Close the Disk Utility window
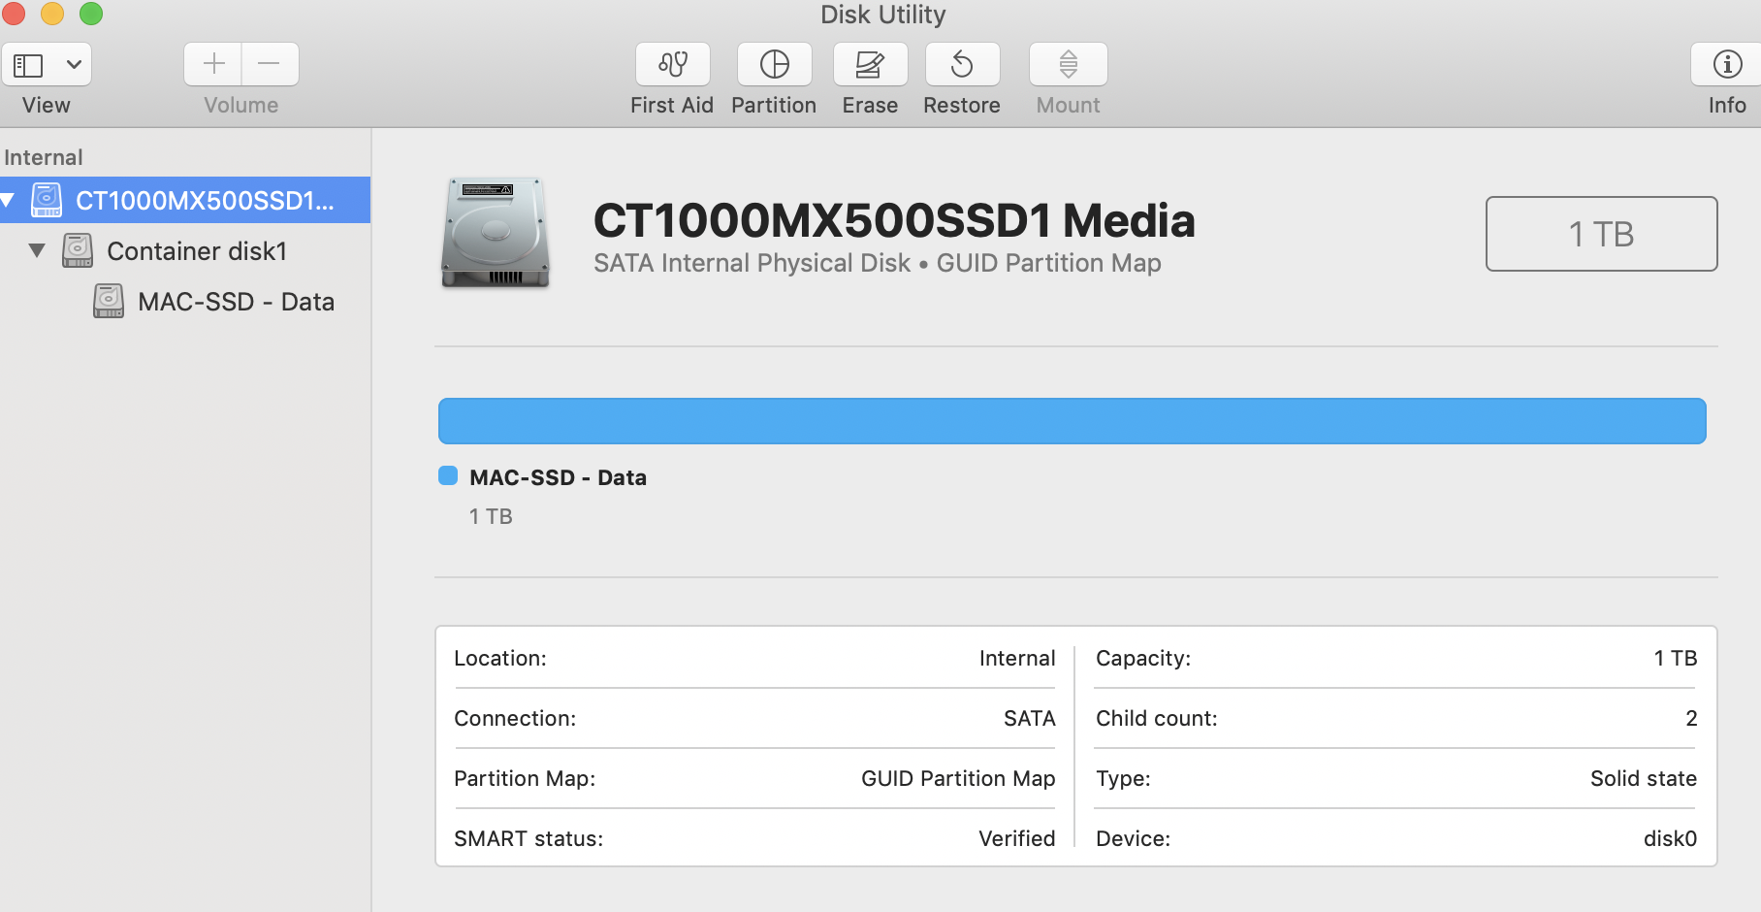The height and width of the screenshot is (912, 1761). coord(14,14)
